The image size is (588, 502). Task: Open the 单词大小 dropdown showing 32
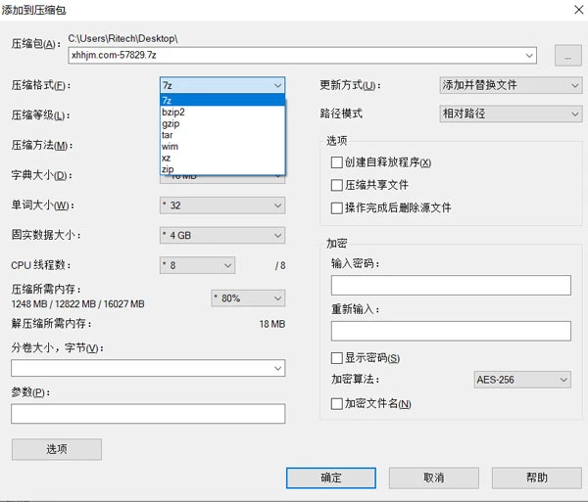[222, 205]
